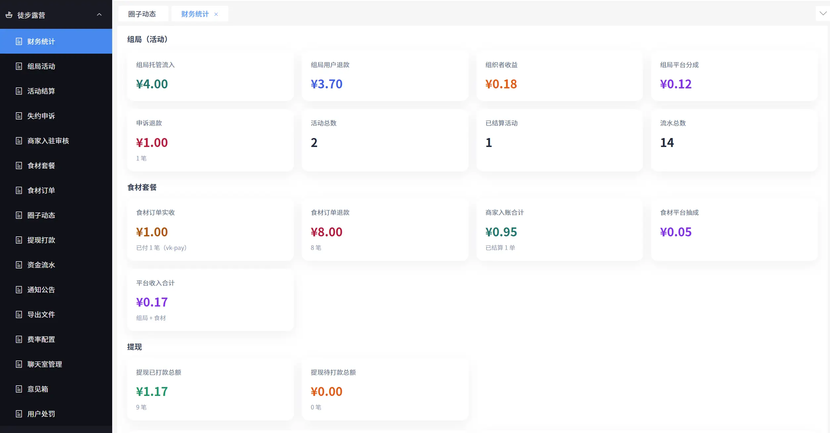The height and width of the screenshot is (433, 830).
Task: Click the 提现已打款总额 ¥1.17 amount
Action: point(152,392)
